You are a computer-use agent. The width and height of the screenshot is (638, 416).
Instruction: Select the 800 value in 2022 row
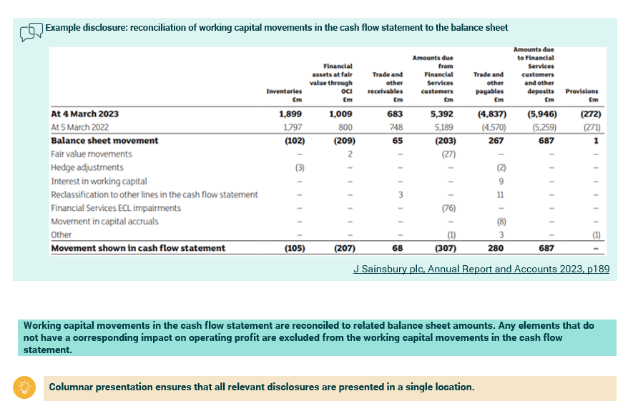point(345,127)
